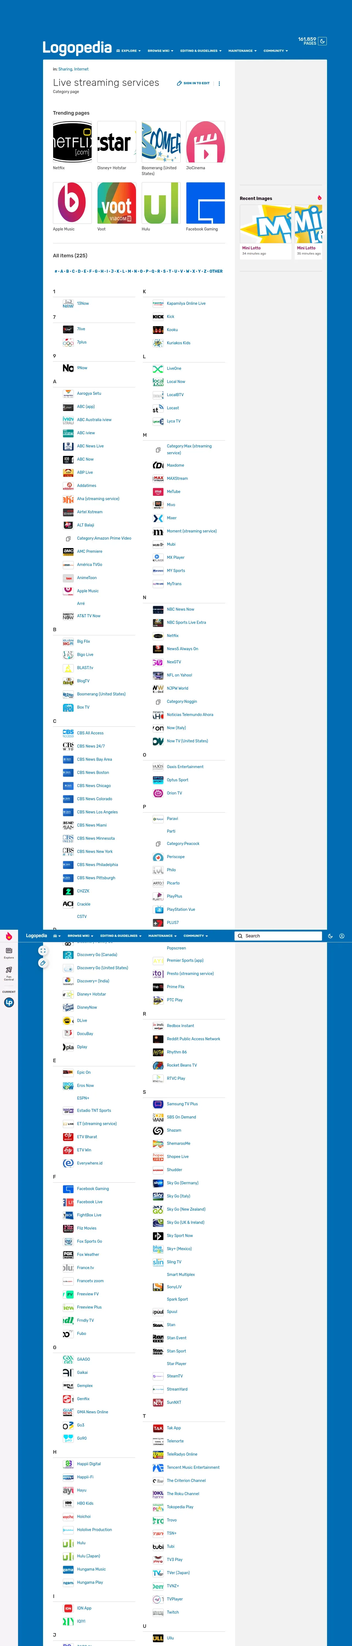
Task: Jump to OTHER in alphabet index
Action: (x=216, y=271)
